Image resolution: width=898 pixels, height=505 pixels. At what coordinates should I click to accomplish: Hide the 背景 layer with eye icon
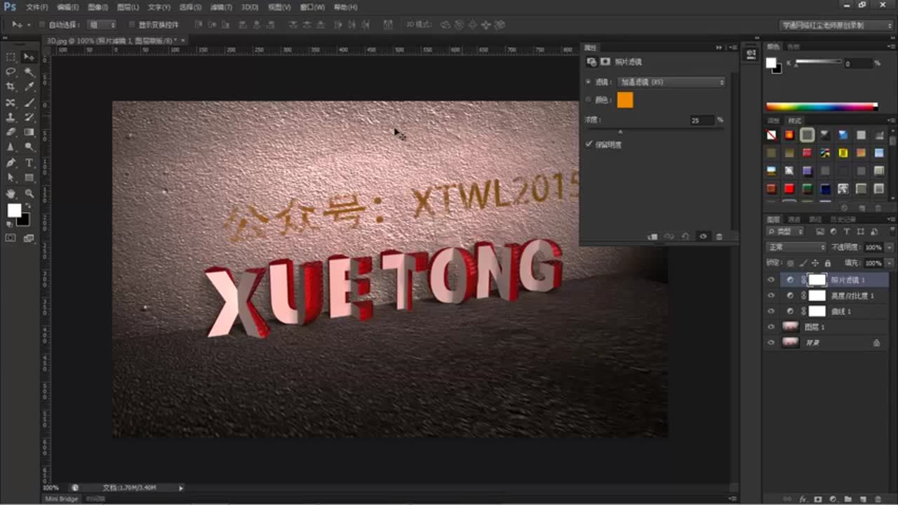[771, 343]
